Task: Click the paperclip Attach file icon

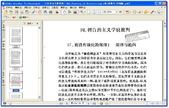Action: click(x=33, y=12)
